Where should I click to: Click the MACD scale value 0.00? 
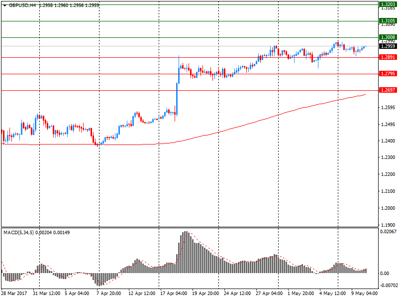[x=385, y=273]
